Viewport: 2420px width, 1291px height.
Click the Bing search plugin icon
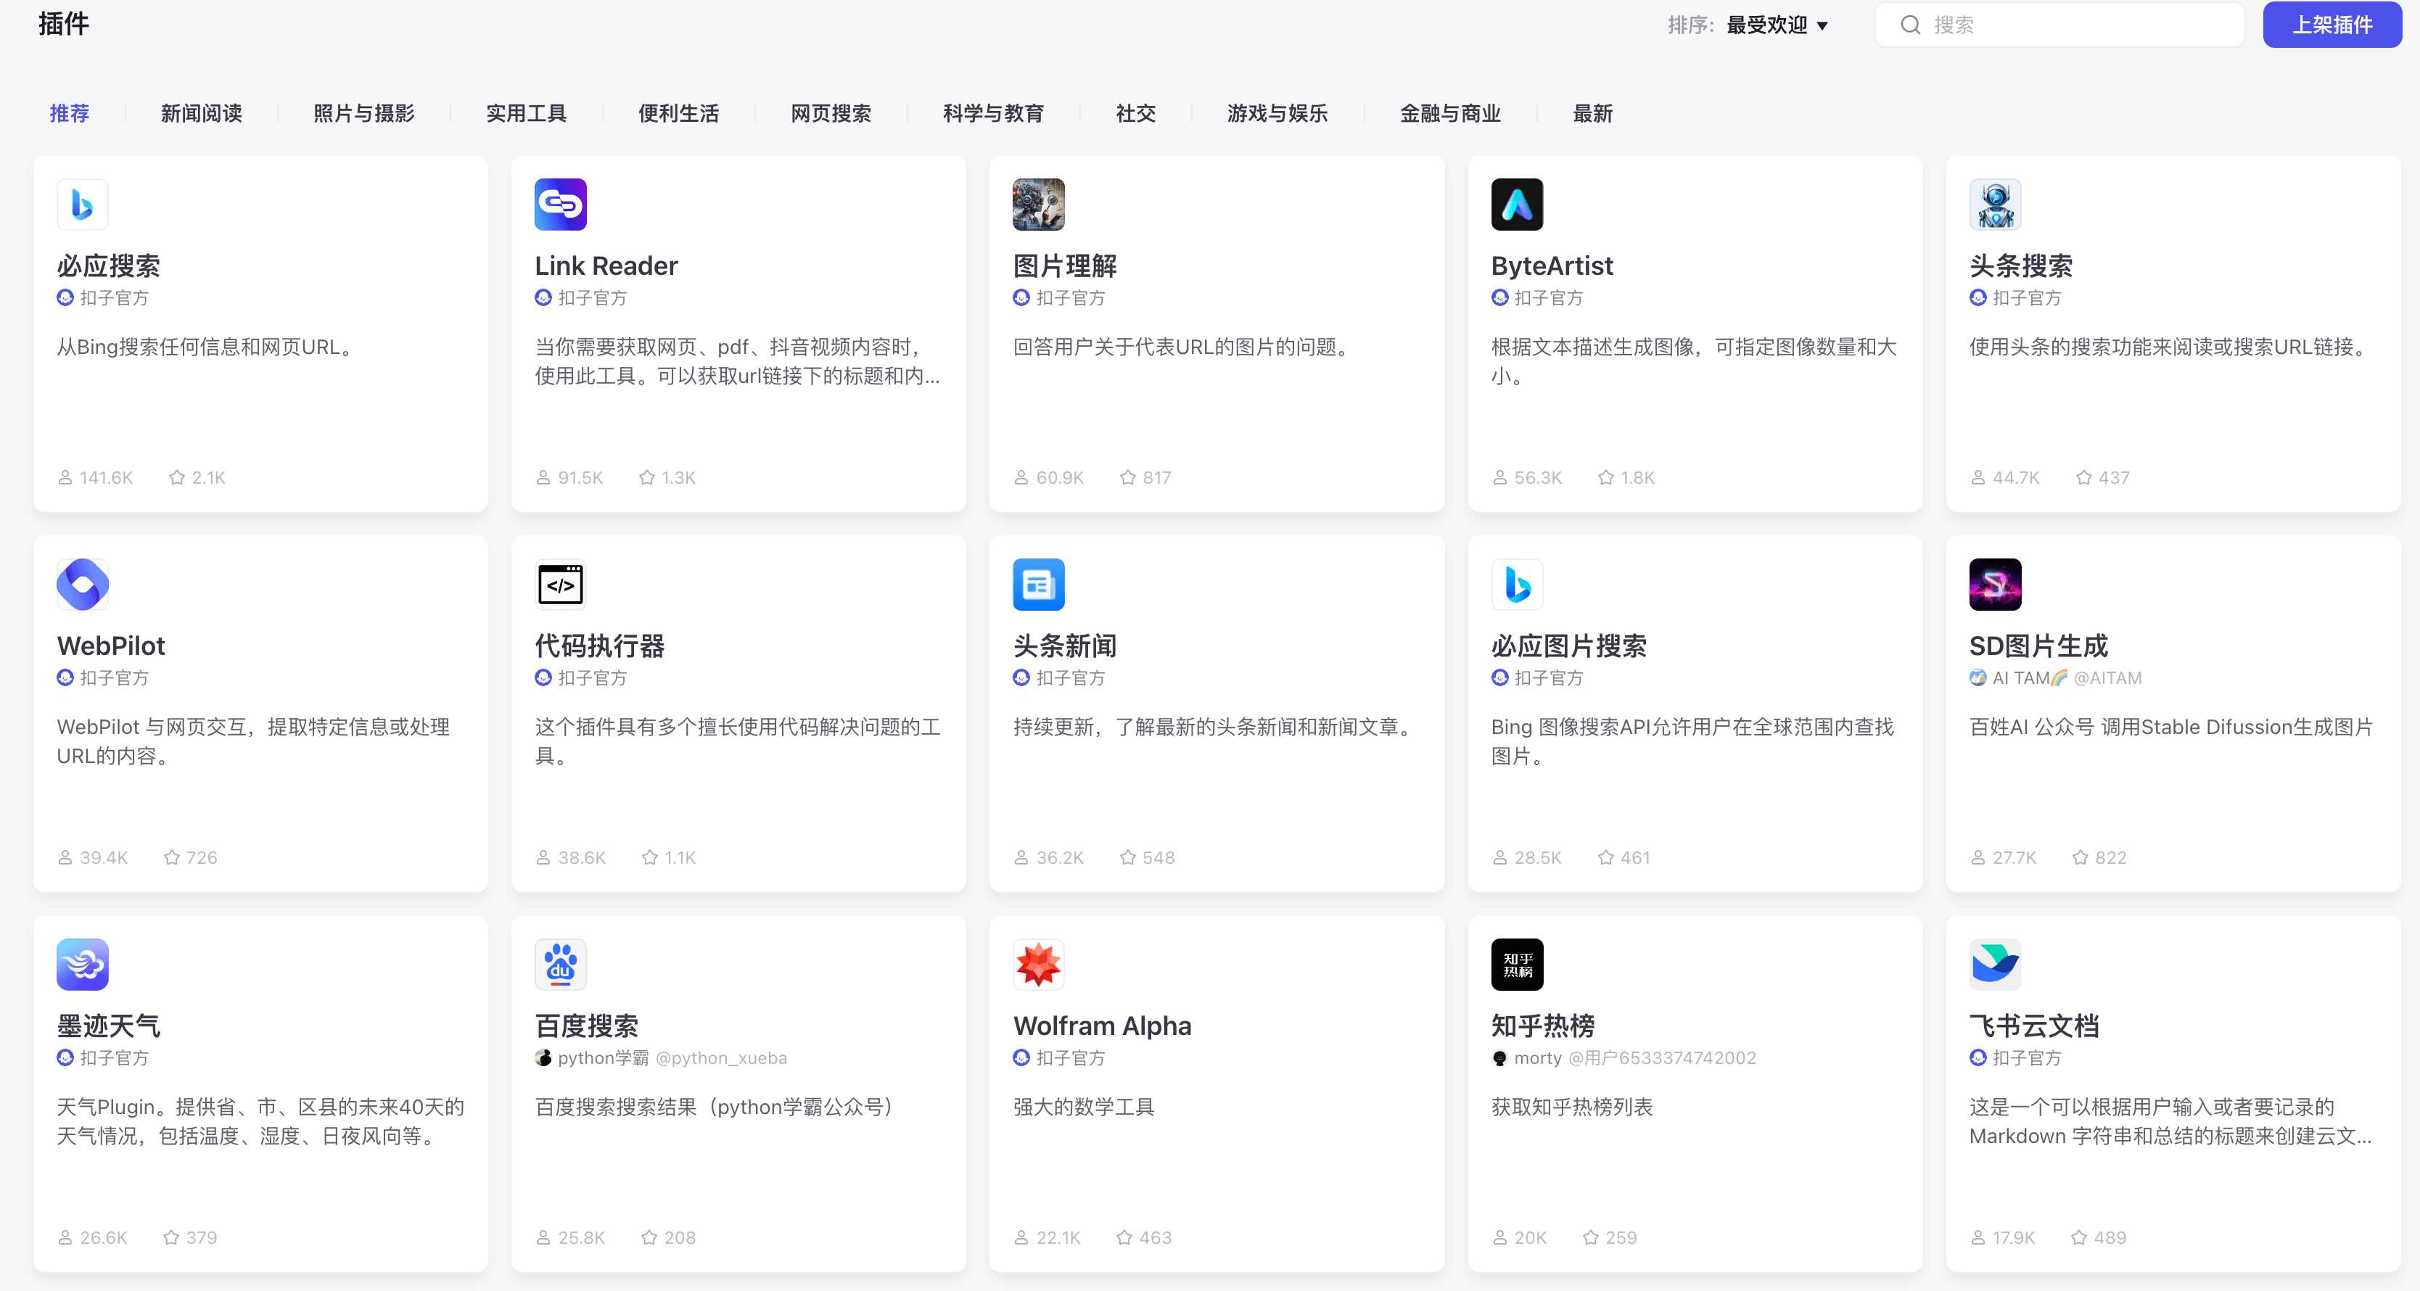(83, 204)
